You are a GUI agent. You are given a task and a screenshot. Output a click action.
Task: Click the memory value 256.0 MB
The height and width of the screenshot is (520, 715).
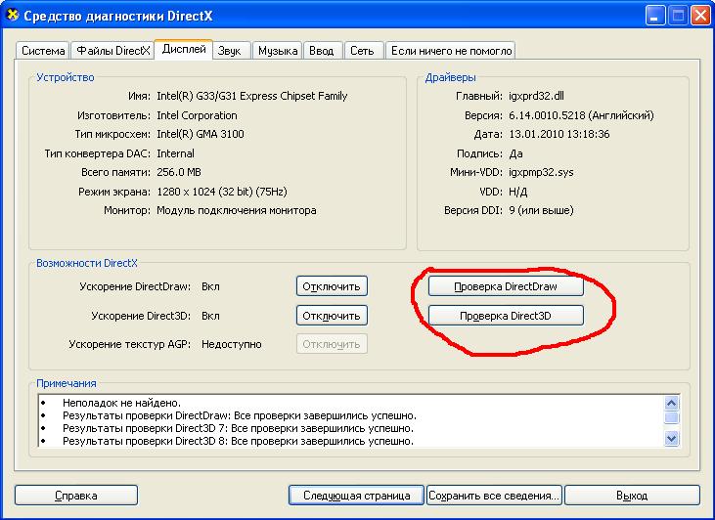tap(179, 172)
